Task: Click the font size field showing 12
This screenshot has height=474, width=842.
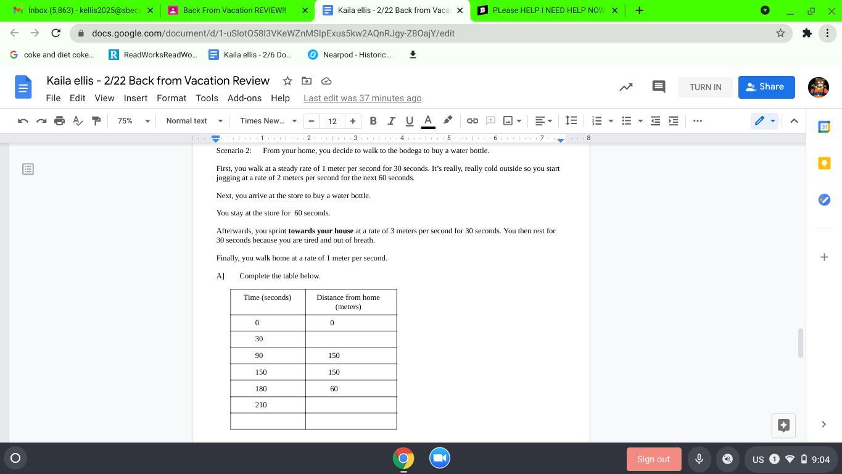Action: coord(332,121)
